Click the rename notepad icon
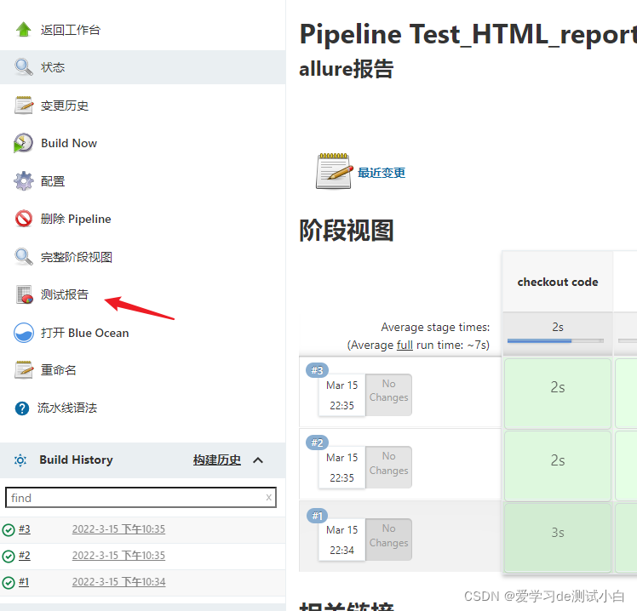This screenshot has height=611, width=637. click(x=23, y=370)
